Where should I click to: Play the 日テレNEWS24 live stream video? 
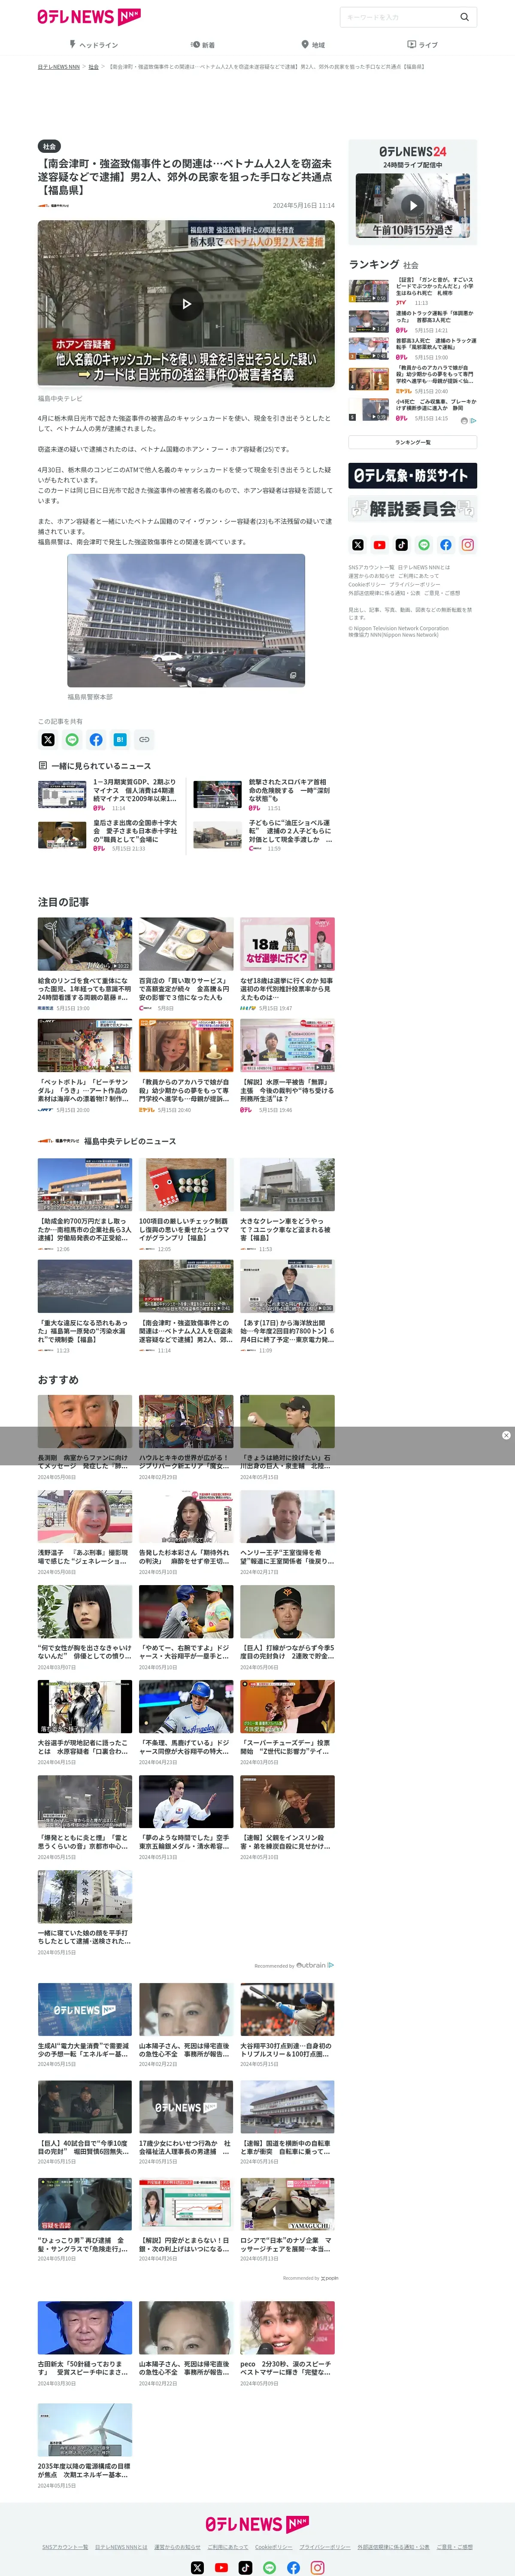coord(412,206)
